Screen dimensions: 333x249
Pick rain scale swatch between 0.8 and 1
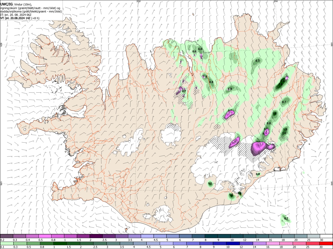click(47, 243)
